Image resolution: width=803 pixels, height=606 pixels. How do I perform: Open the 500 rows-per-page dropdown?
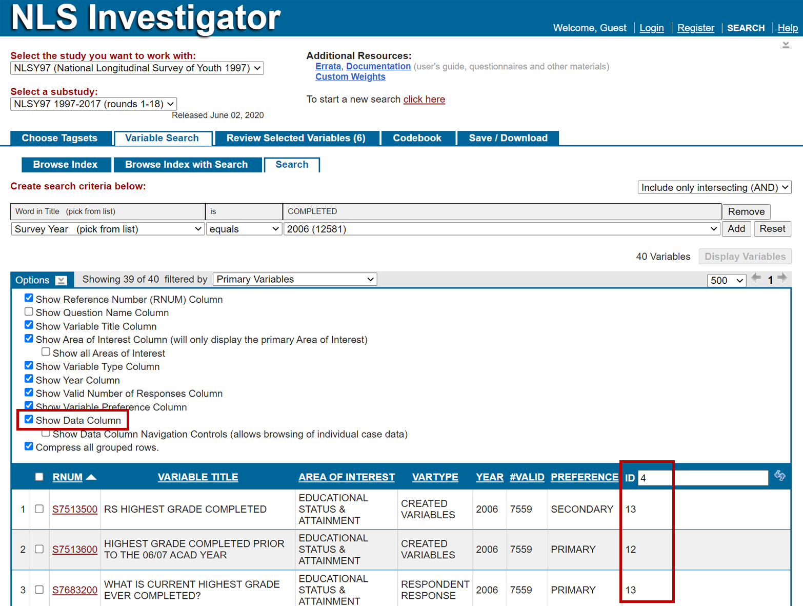point(726,280)
